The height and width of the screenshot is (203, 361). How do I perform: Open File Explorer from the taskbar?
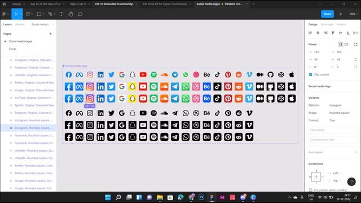click(x=160, y=197)
